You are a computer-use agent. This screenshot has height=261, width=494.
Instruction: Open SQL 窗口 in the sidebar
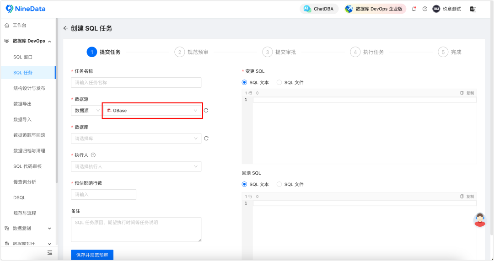(x=23, y=57)
